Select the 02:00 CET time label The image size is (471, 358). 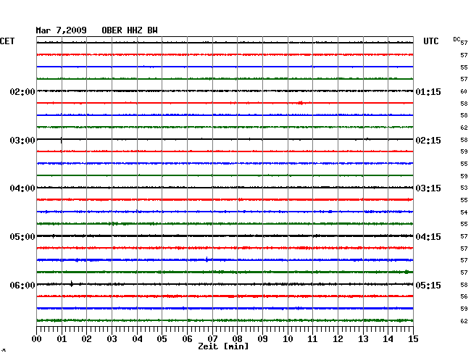[x=22, y=91]
